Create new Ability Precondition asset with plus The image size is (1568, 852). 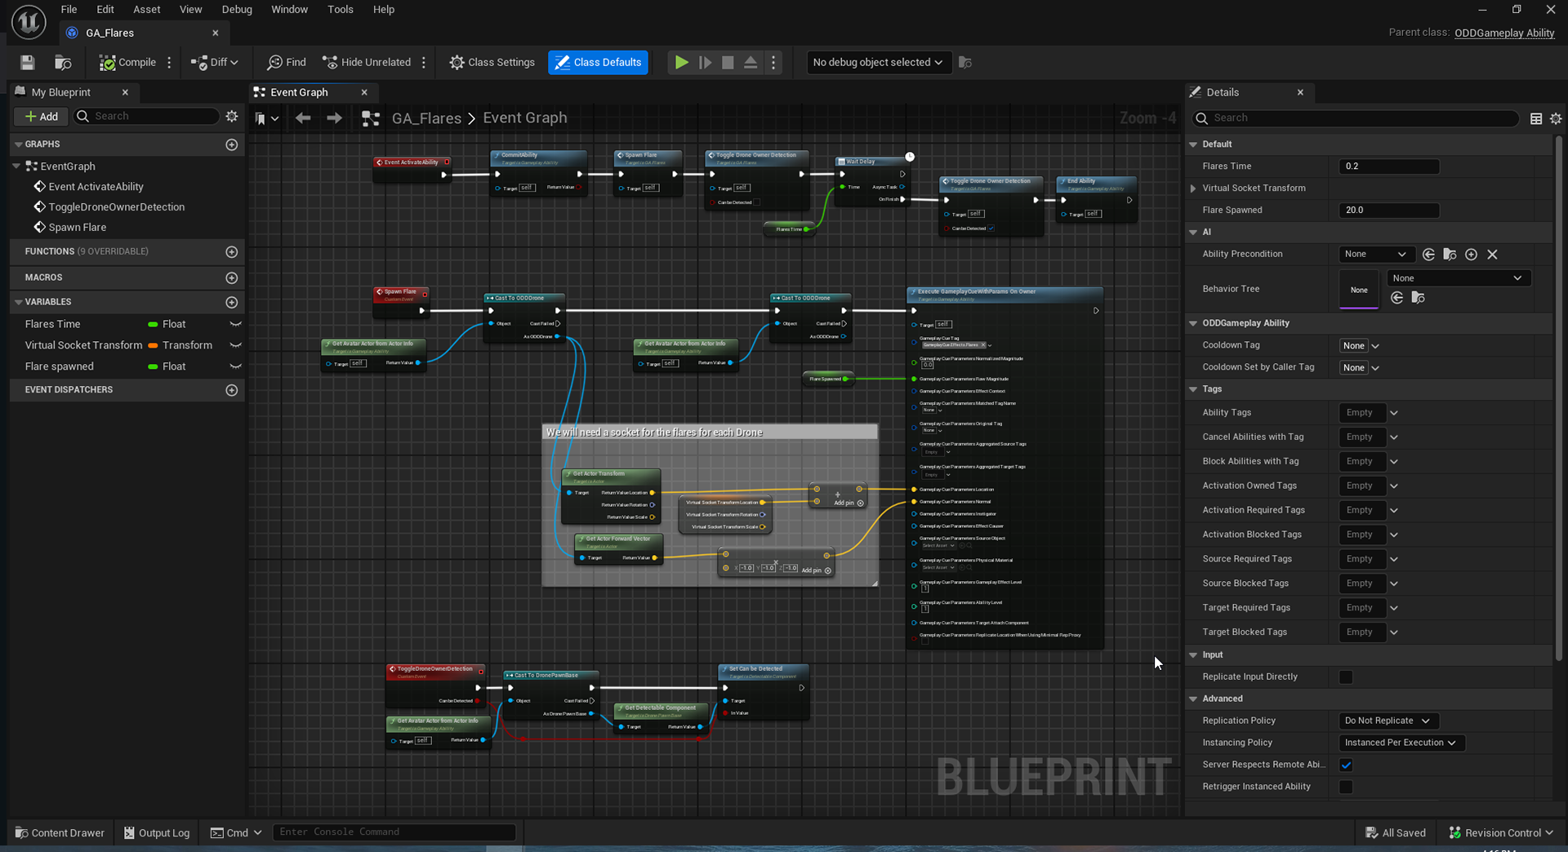[x=1471, y=255]
